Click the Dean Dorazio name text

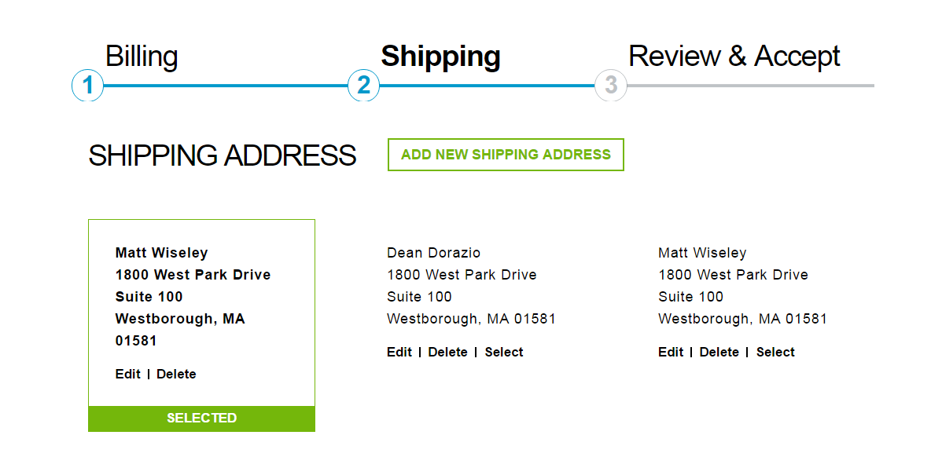pyautogui.click(x=433, y=253)
